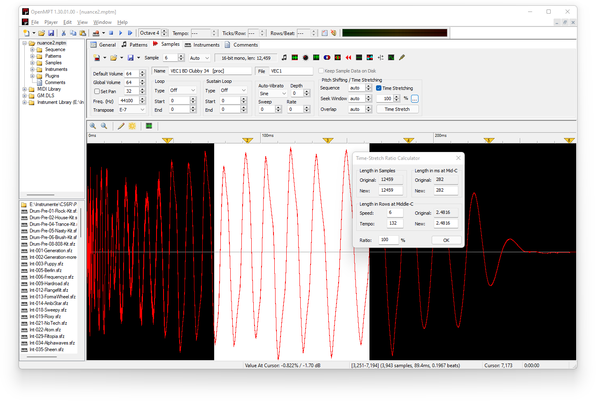Click the save sample disk icon

[x=131, y=58]
